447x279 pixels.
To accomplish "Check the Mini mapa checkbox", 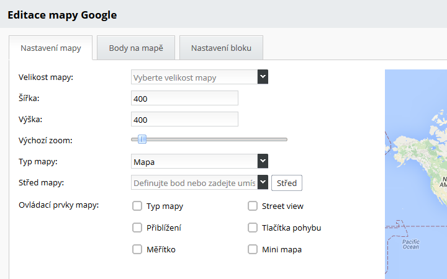I will coord(253,249).
